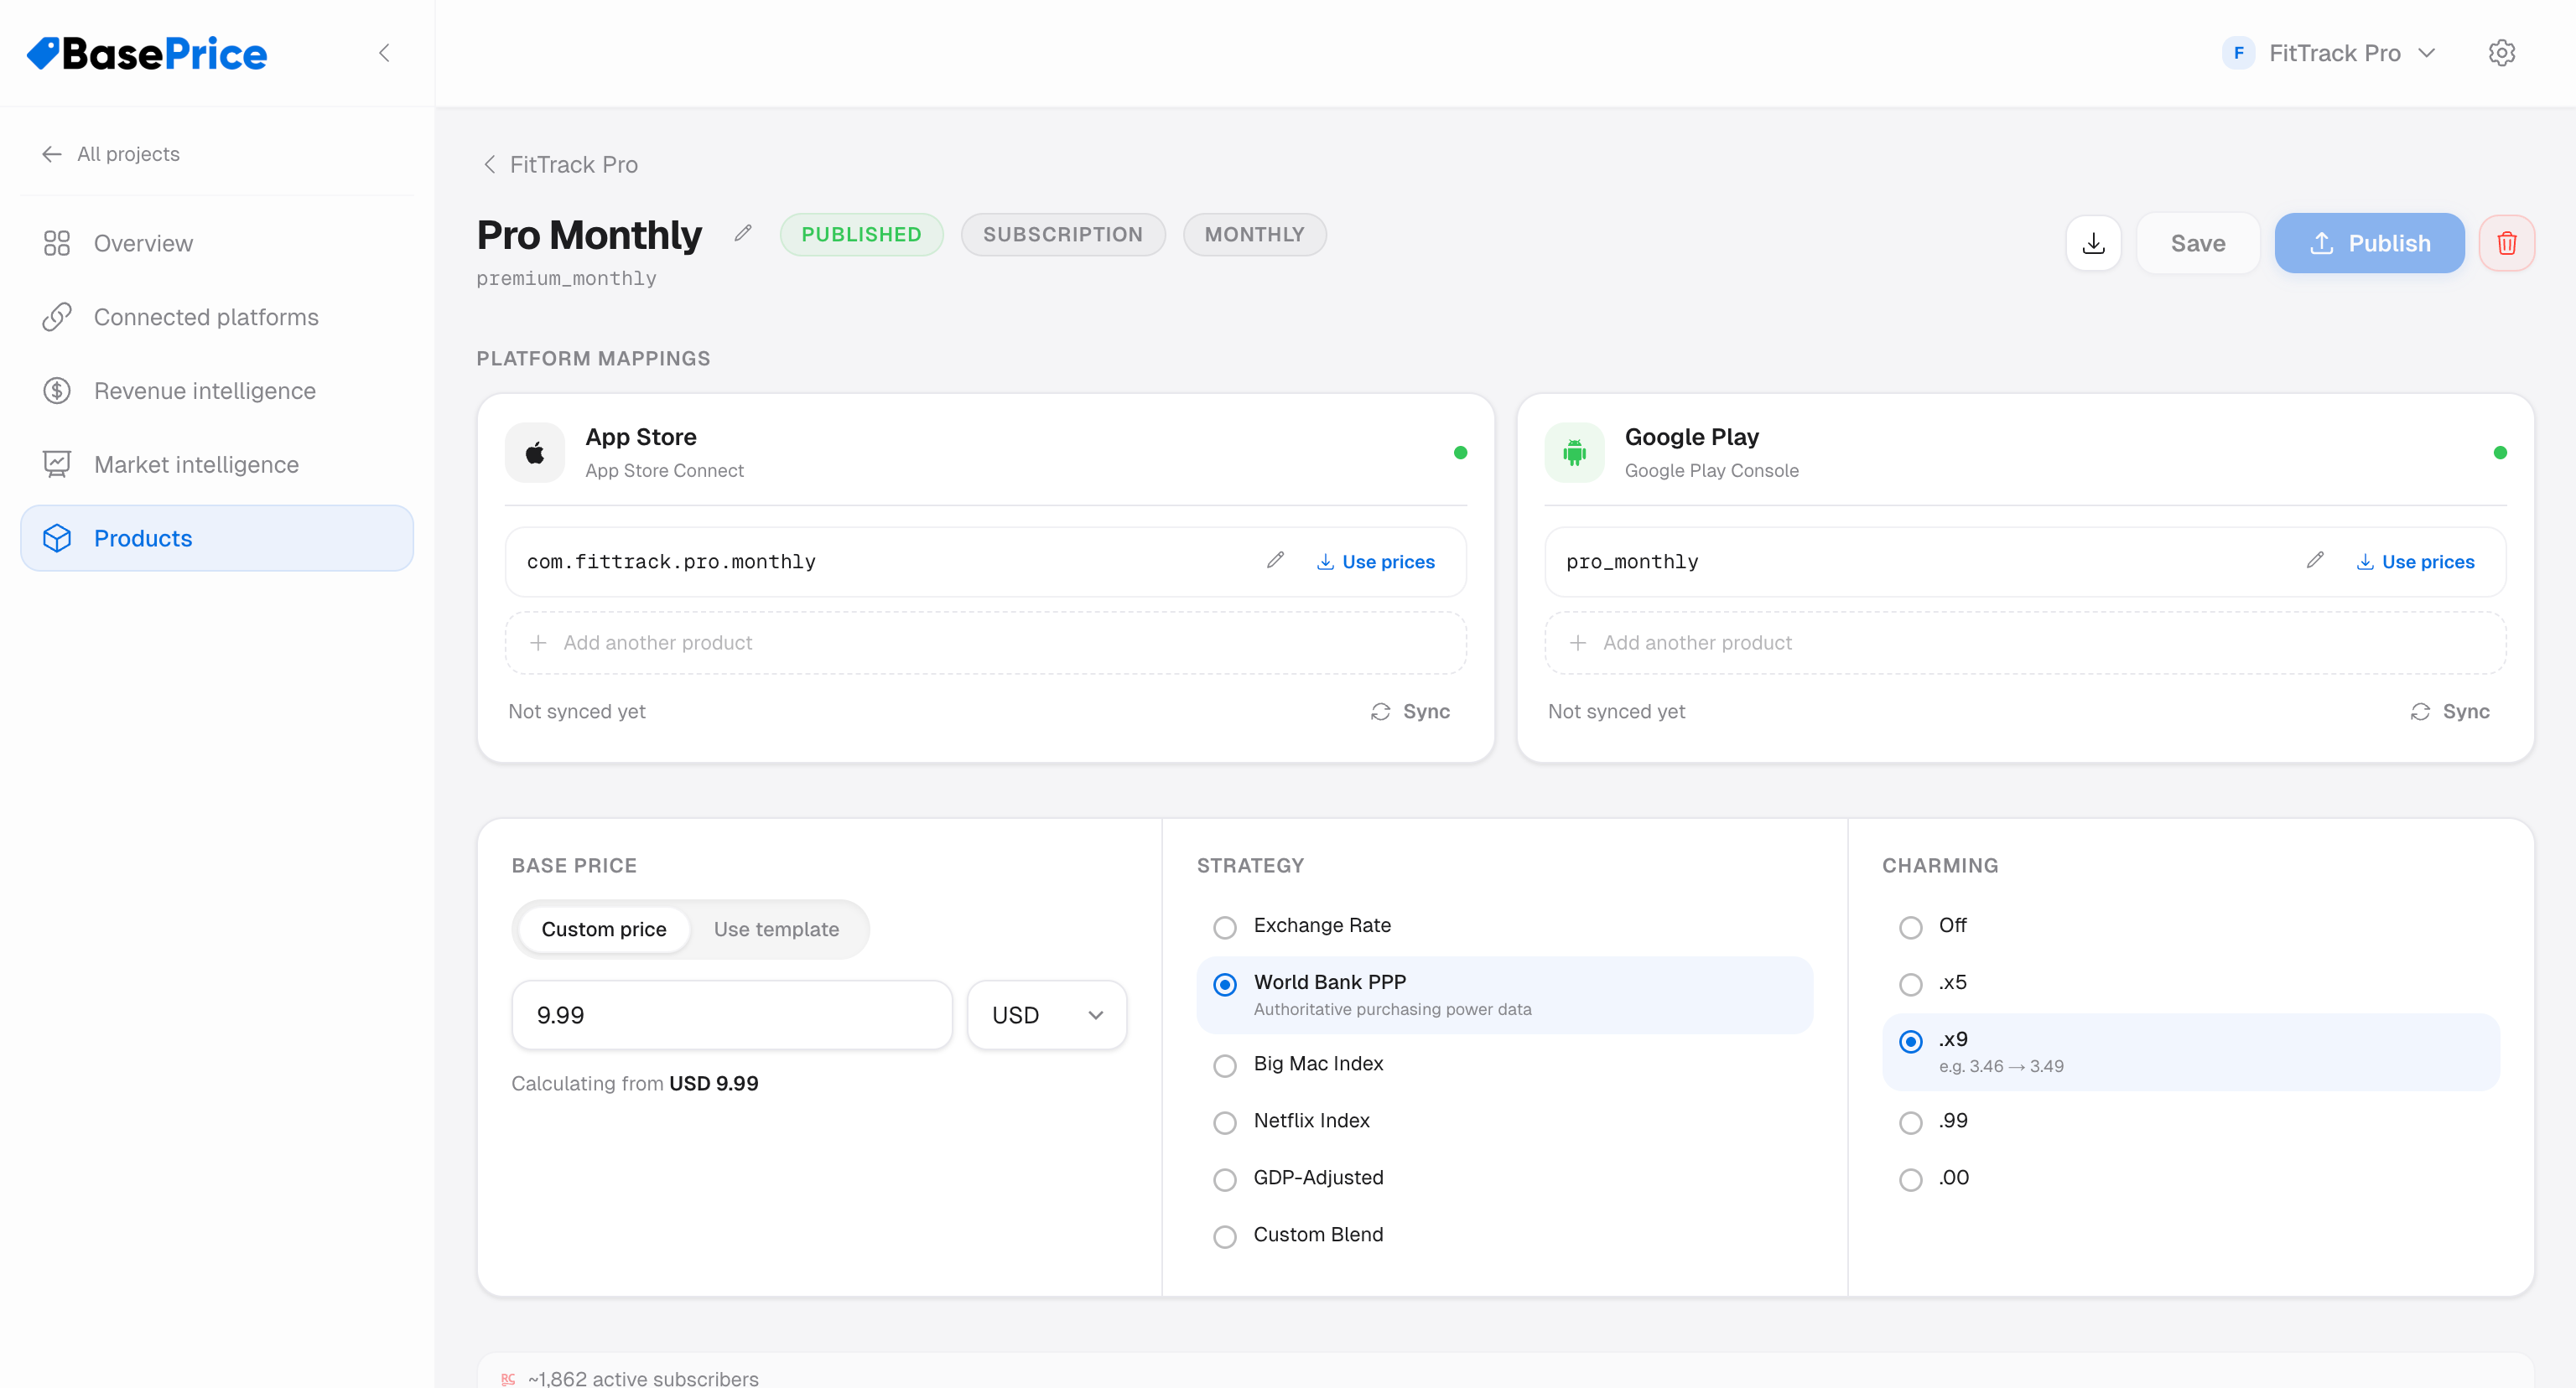This screenshot has width=2576, height=1388.
Task: Open settings via the gear icon
Action: (2501, 53)
